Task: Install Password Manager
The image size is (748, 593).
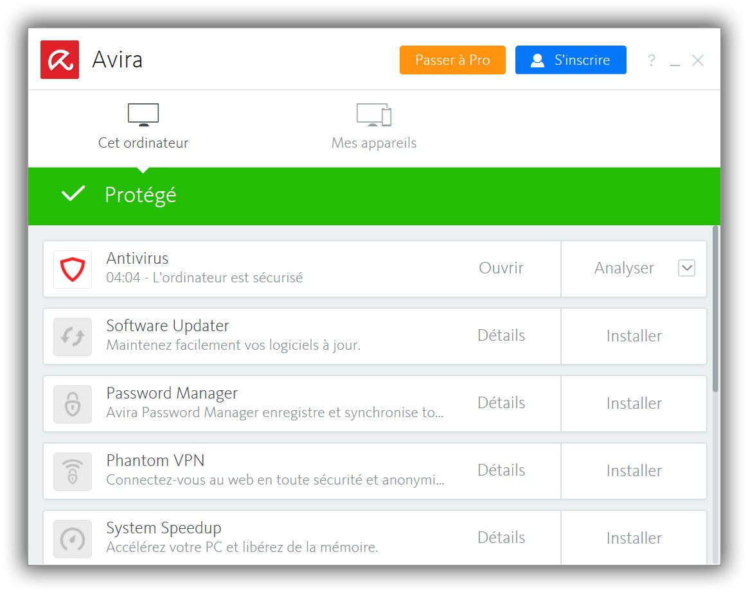Action: (x=634, y=404)
